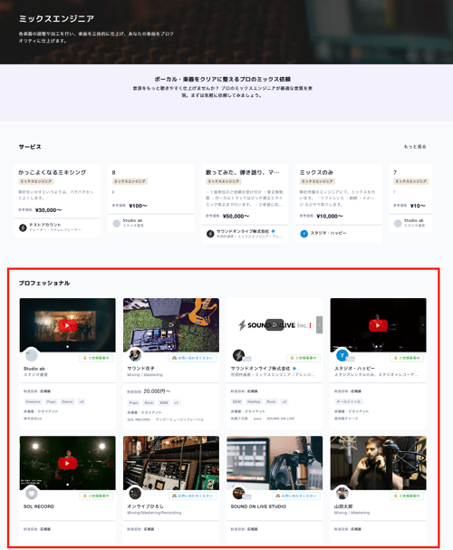
Task: Click the スタジオ・ハッピー blue avatar icon
Action: click(x=342, y=355)
